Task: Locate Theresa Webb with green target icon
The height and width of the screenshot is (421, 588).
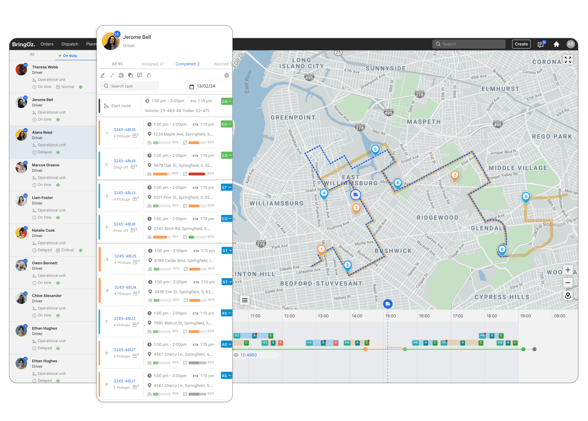Action: (81, 87)
